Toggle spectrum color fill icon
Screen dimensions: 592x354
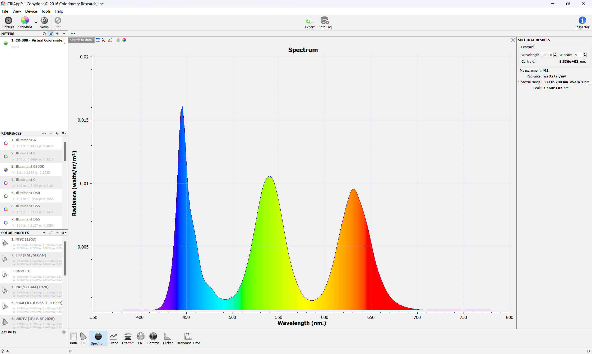[124, 40]
